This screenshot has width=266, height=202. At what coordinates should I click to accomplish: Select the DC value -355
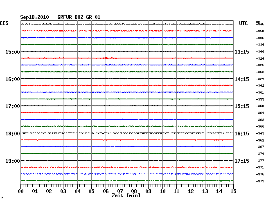pos(260,99)
